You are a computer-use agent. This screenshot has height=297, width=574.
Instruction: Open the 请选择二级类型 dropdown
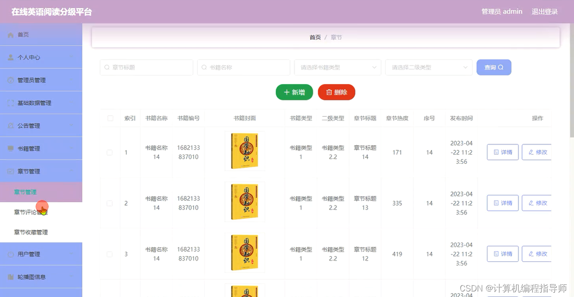tap(429, 68)
